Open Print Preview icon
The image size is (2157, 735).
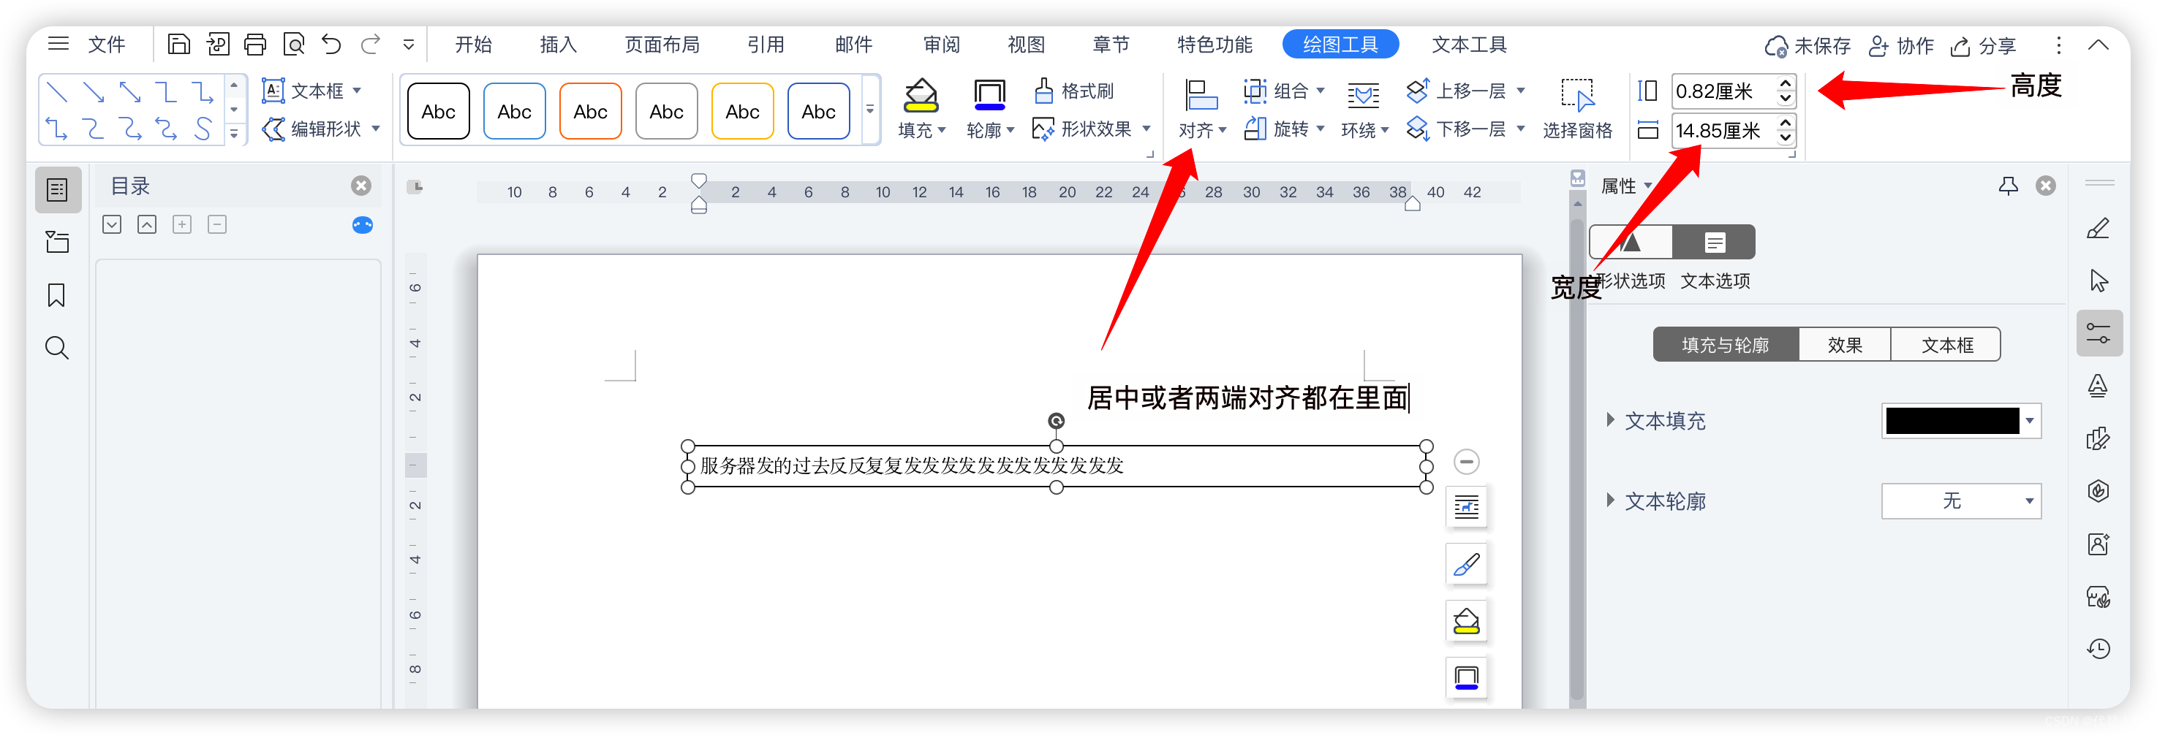tap(294, 45)
